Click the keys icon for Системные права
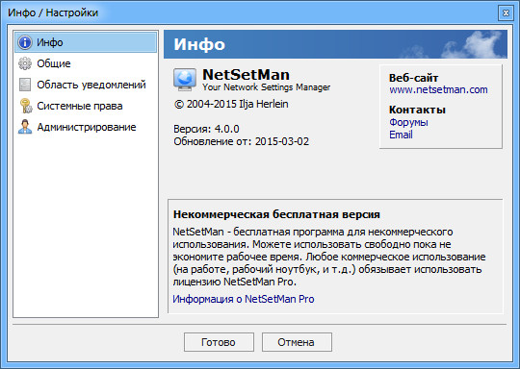Viewport: 520px width, 369px height. 26,106
